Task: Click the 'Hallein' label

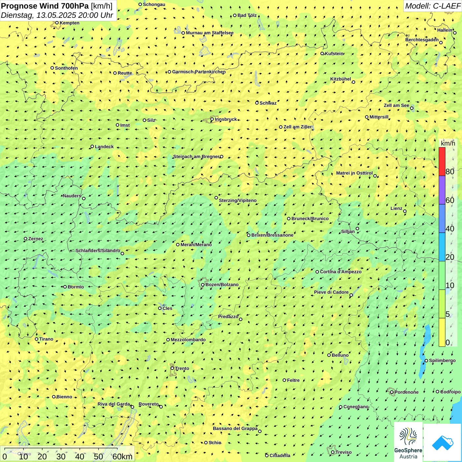Action: [445, 30]
